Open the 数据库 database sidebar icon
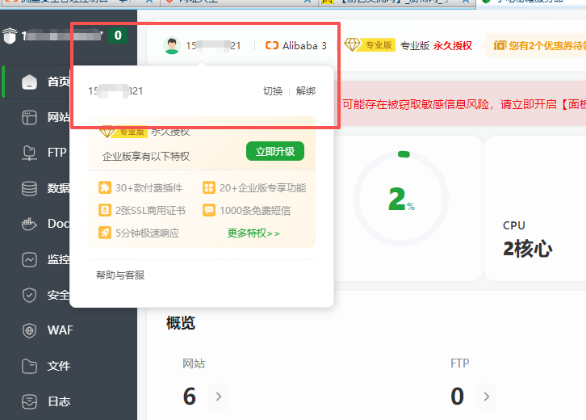Image resolution: width=586 pixels, height=420 pixels. (x=30, y=188)
